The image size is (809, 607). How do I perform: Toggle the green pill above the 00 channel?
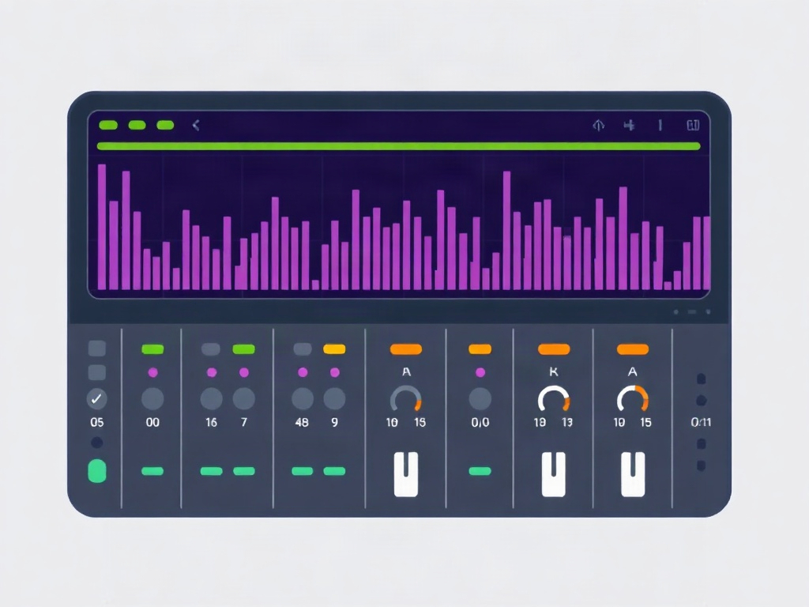(x=152, y=349)
